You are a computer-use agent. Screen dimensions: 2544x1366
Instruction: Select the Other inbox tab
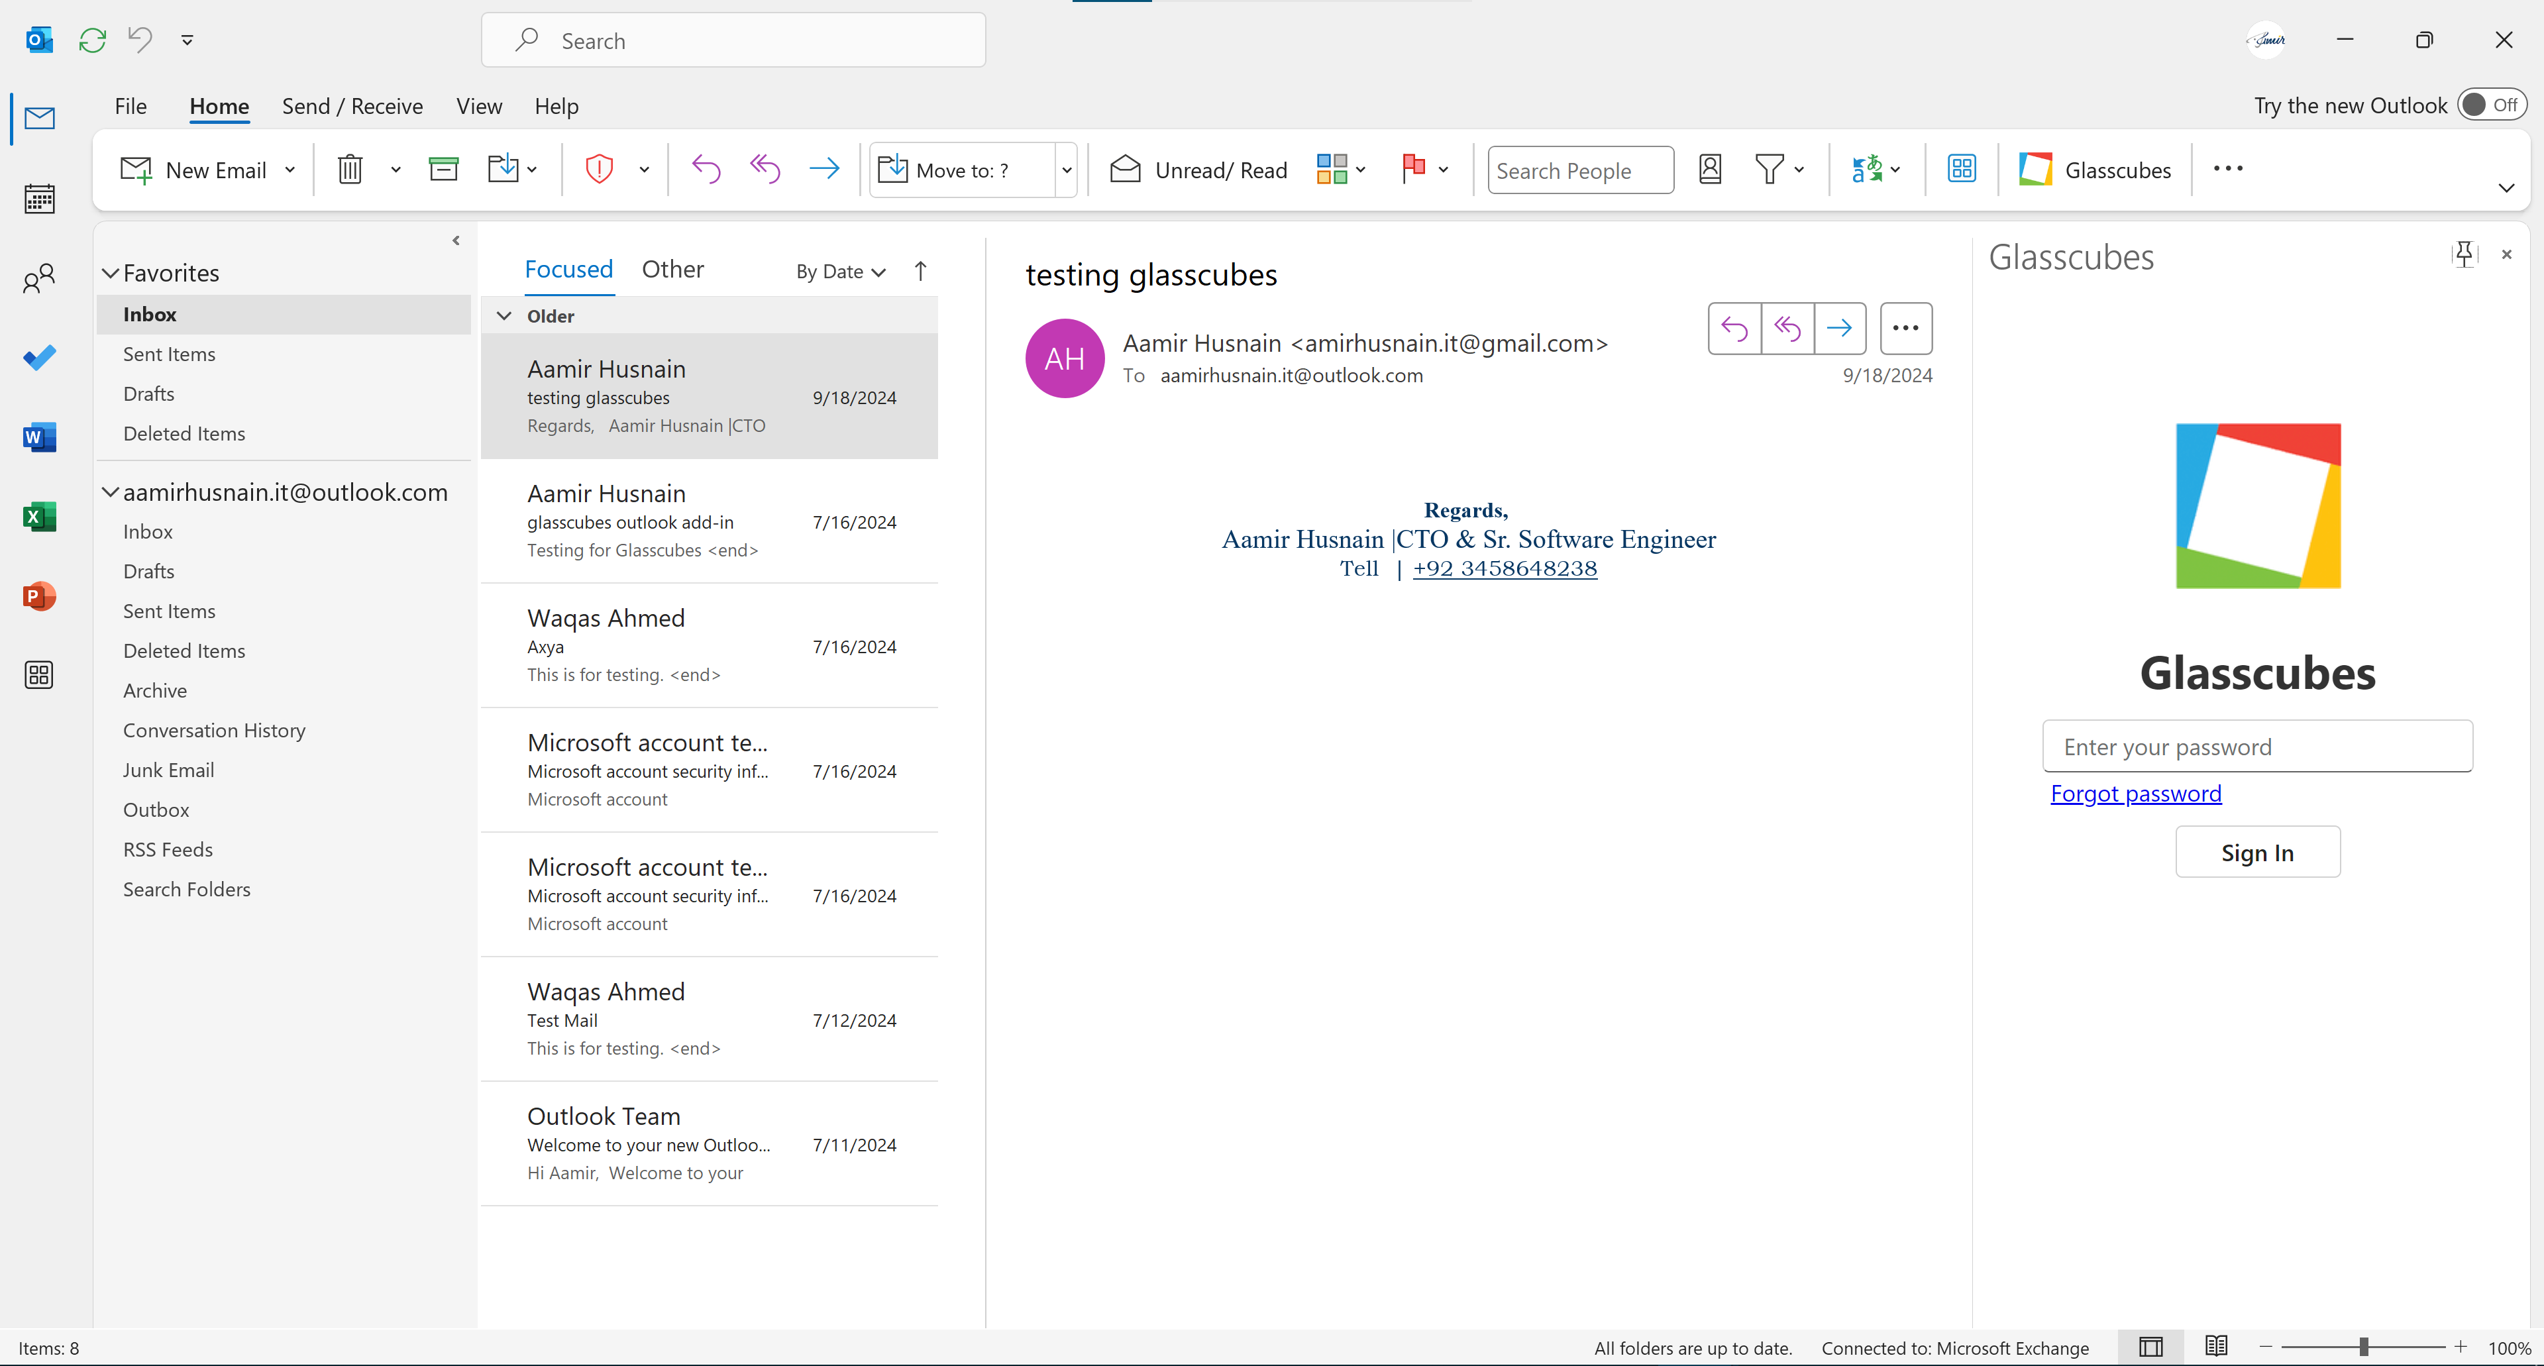pyautogui.click(x=672, y=268)
